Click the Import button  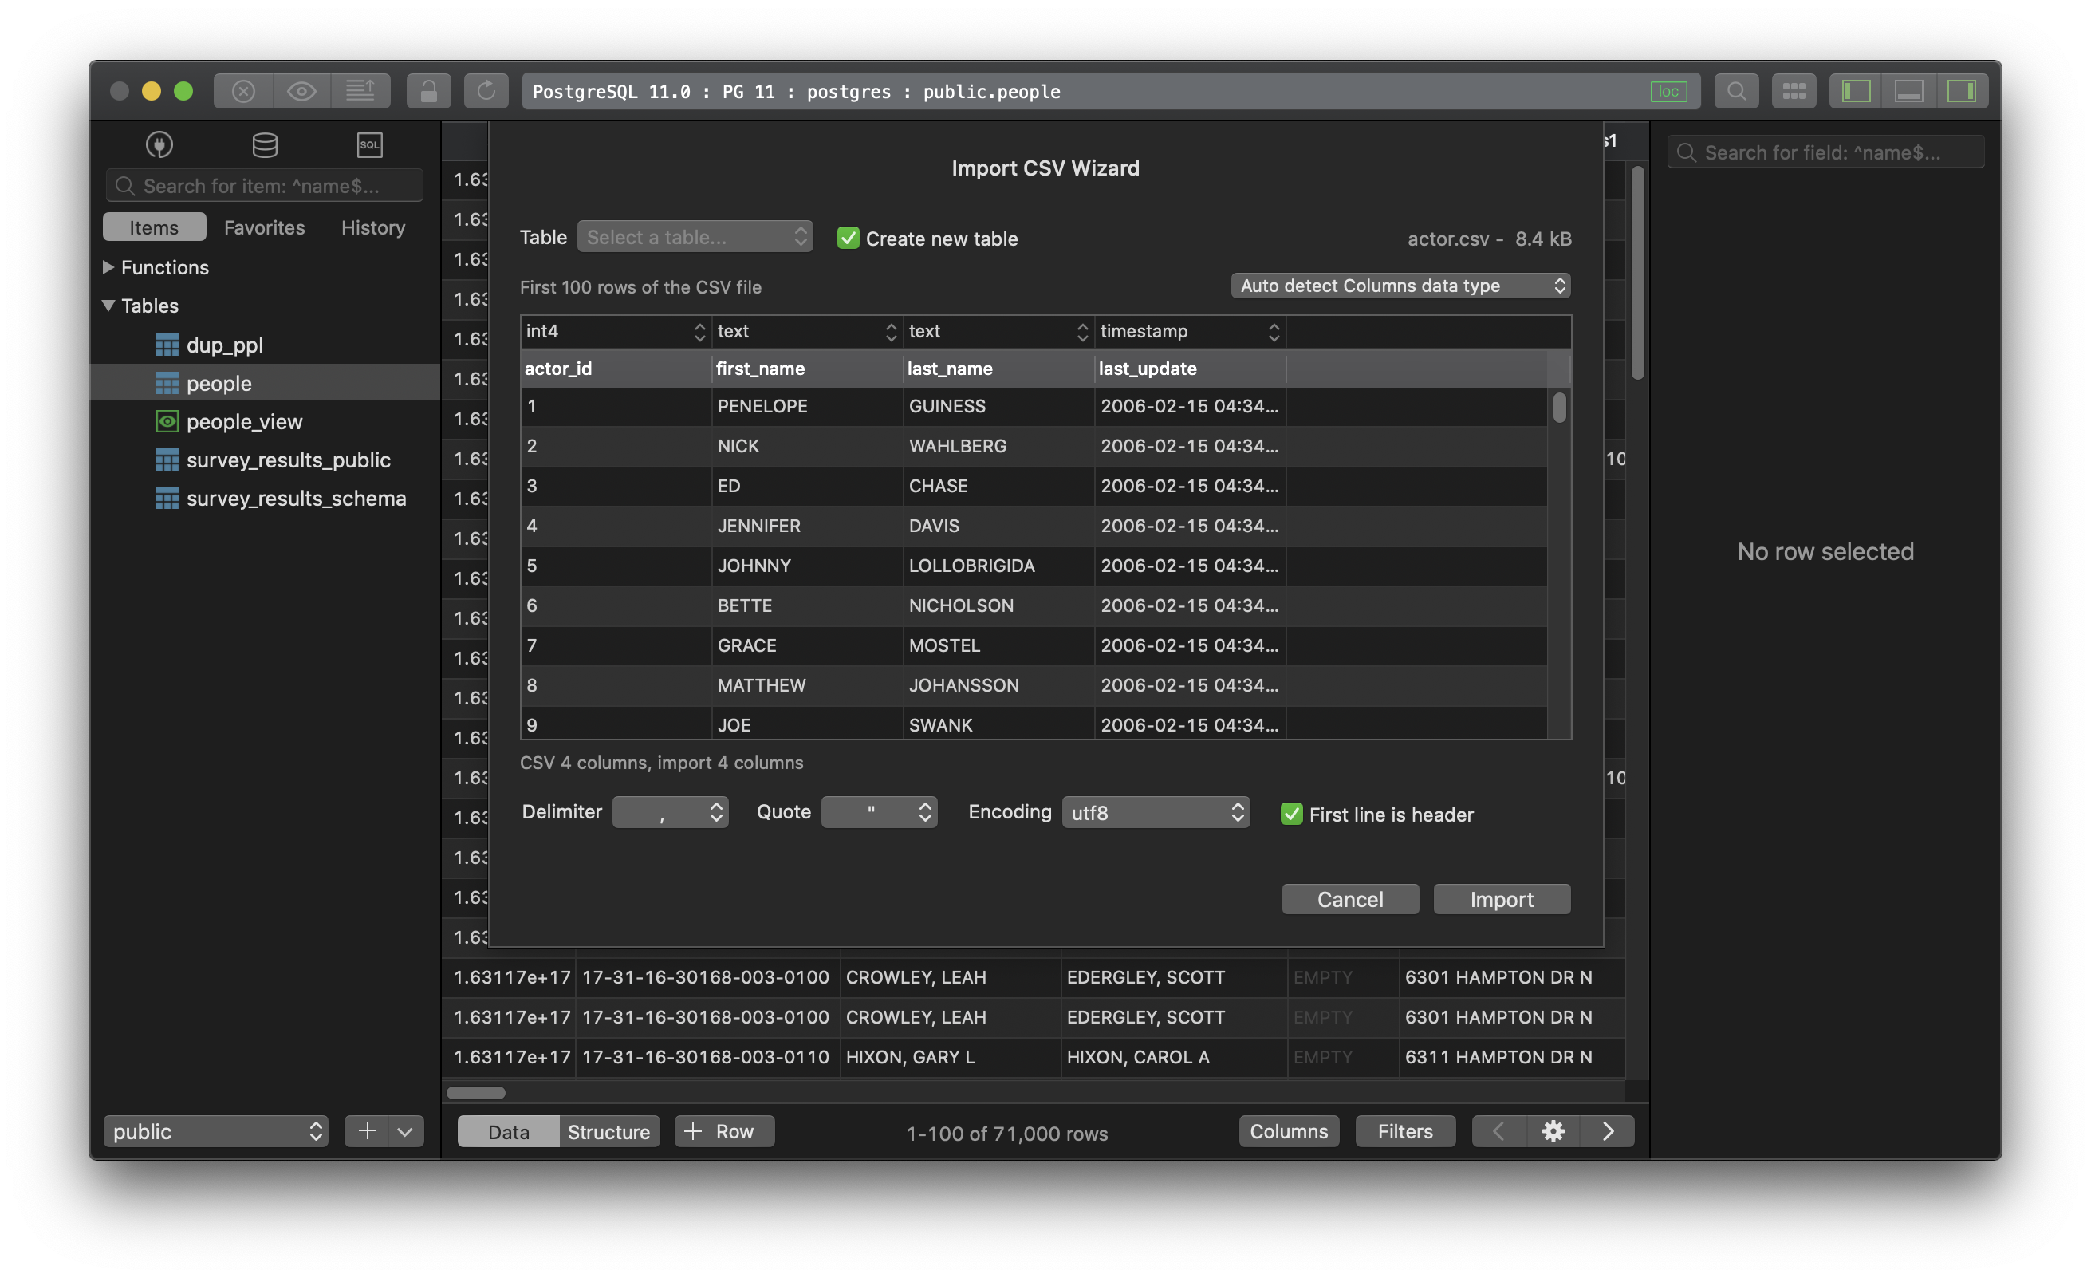coord(1501,898)
